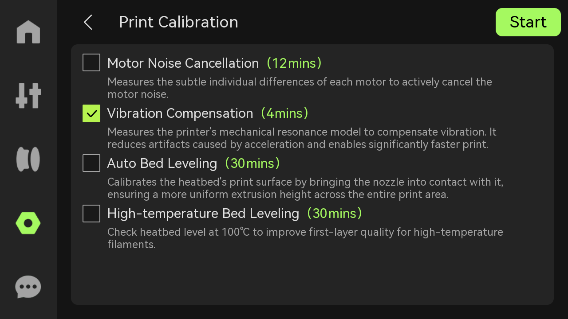Image resolution: width=568 pixels, height=319 pixels.
Task: Select the Motor Noise Cancellation label
Action: 183,63
